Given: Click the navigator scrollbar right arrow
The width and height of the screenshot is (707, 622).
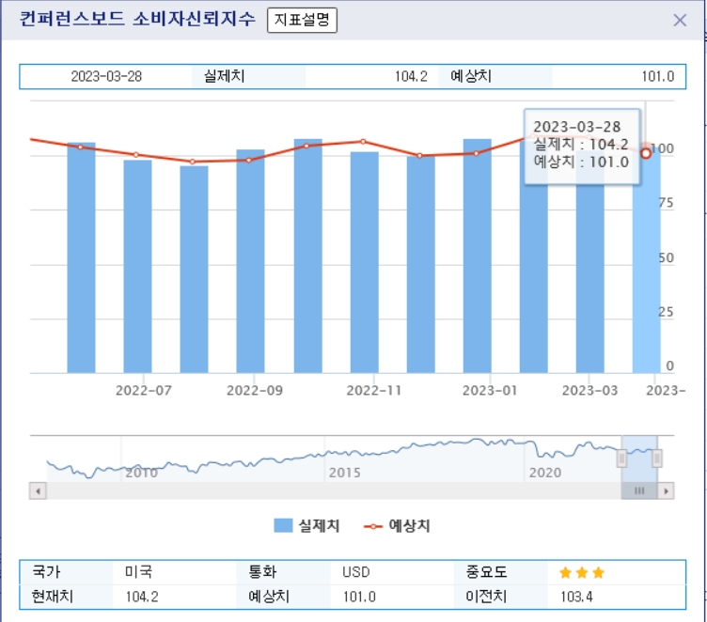Looking at the screenshot, I should pos(666,490).
